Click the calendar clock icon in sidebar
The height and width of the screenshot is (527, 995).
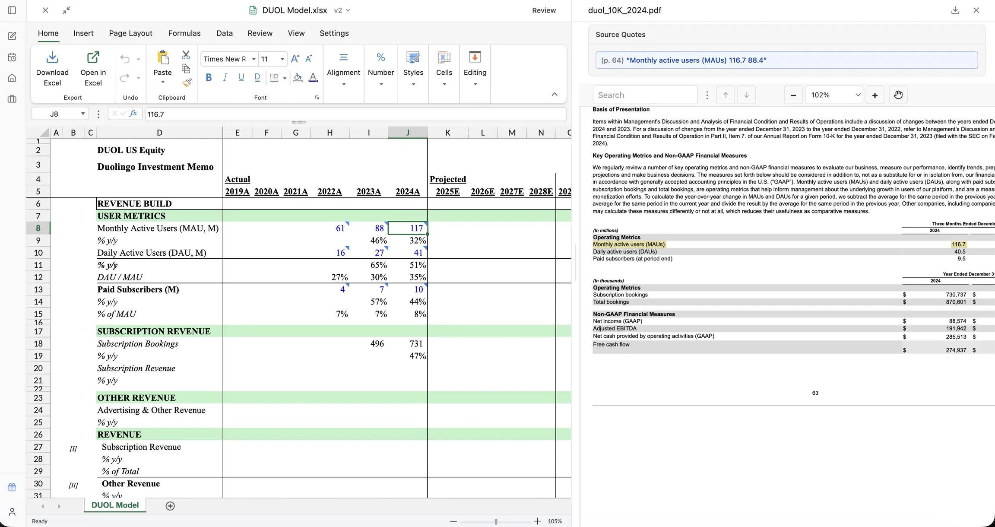[12, 57]
